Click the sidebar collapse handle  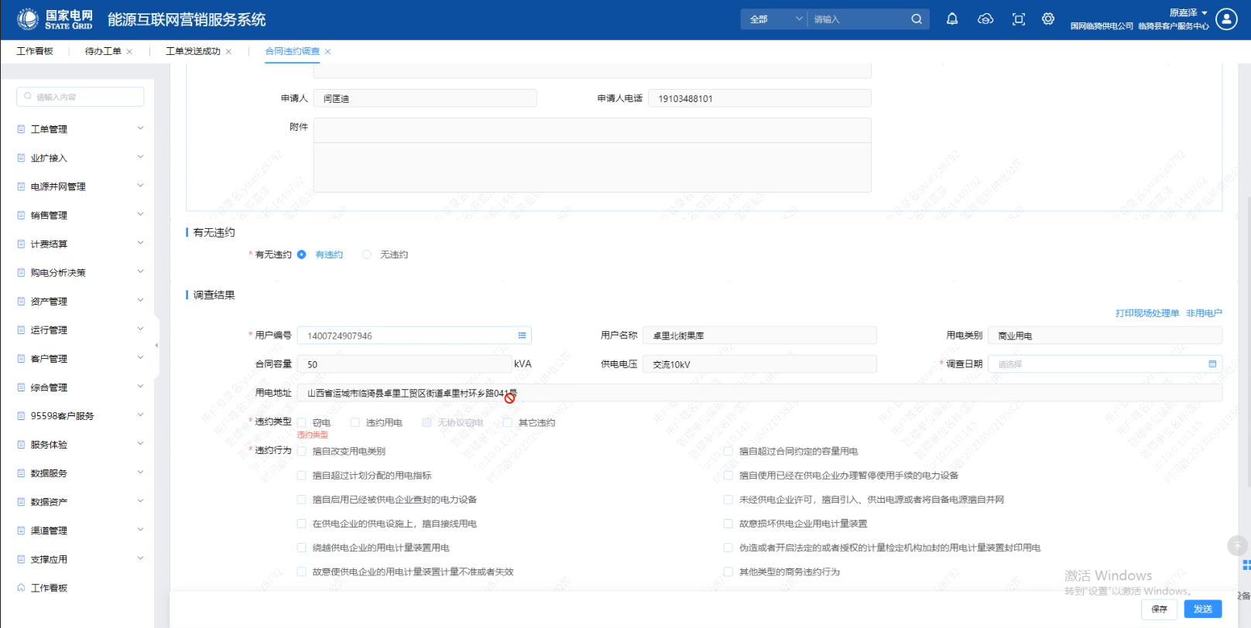(x=156, y=346)
